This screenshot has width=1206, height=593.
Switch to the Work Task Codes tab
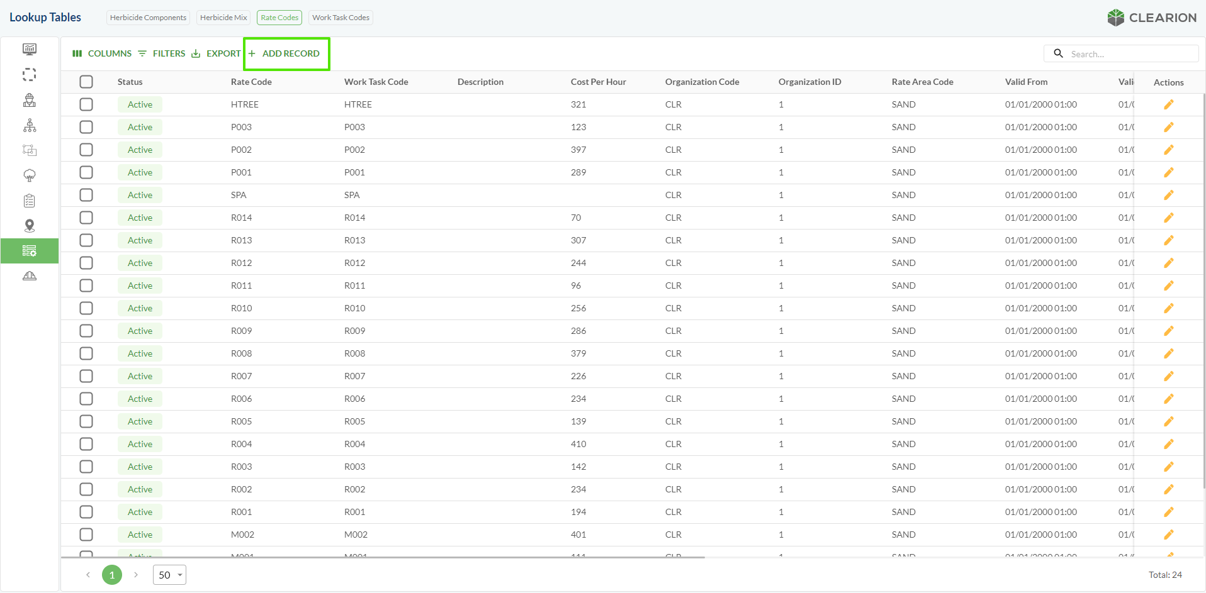[341, 18]
